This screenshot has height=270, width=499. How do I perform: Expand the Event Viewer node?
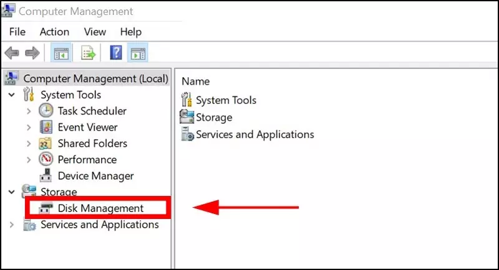pos(29,128)
